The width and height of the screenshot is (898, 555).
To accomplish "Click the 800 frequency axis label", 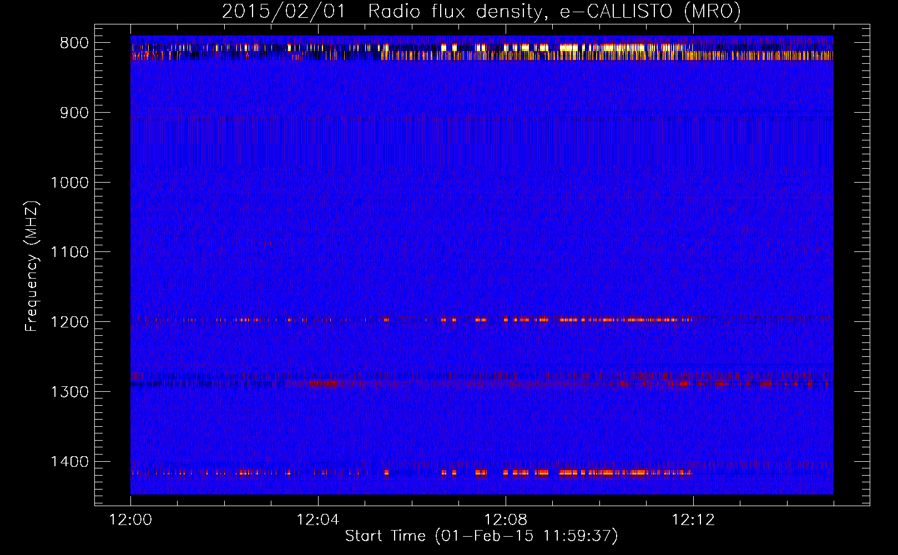I will 74,43.
